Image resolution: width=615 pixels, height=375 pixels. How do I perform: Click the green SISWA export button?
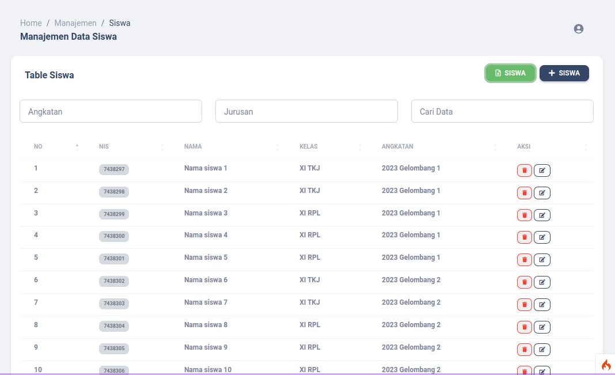coord(510,73)
